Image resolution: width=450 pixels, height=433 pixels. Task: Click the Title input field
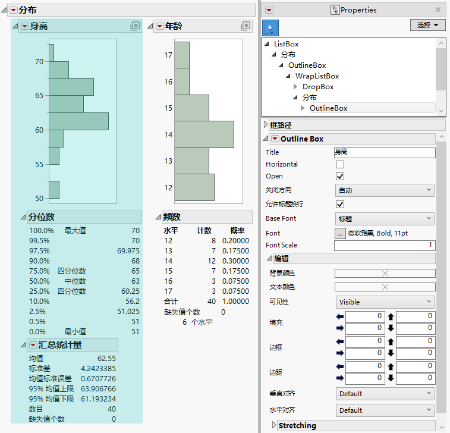385,152
